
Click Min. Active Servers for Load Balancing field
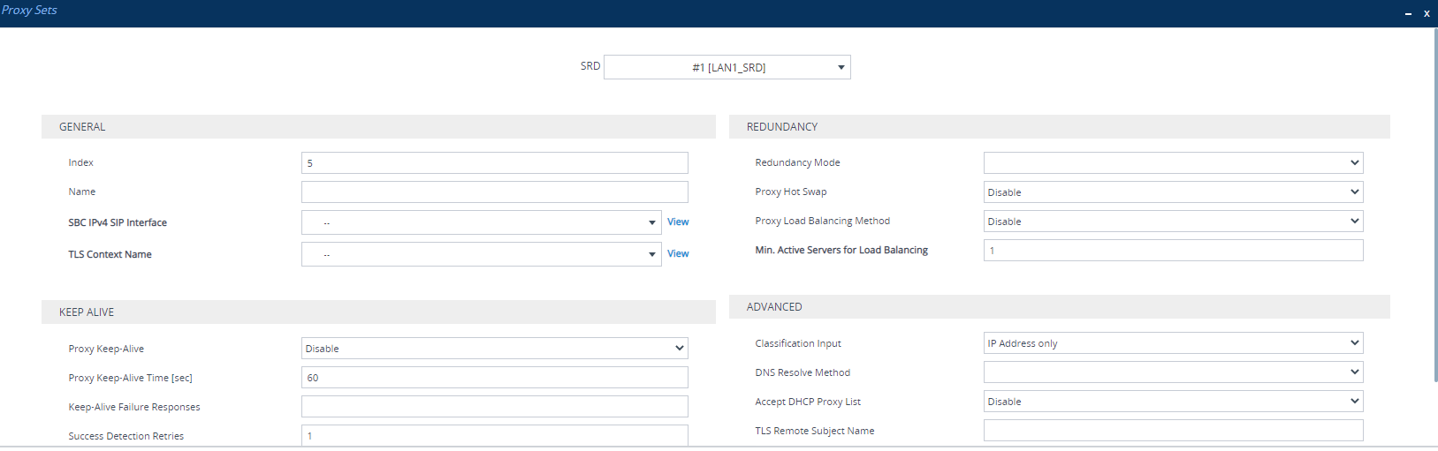(1173, 251)
